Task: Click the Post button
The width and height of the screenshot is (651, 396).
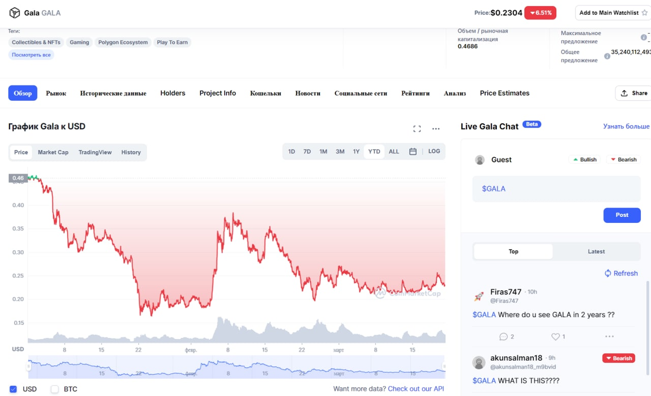Action: click(x=622, y=215)
